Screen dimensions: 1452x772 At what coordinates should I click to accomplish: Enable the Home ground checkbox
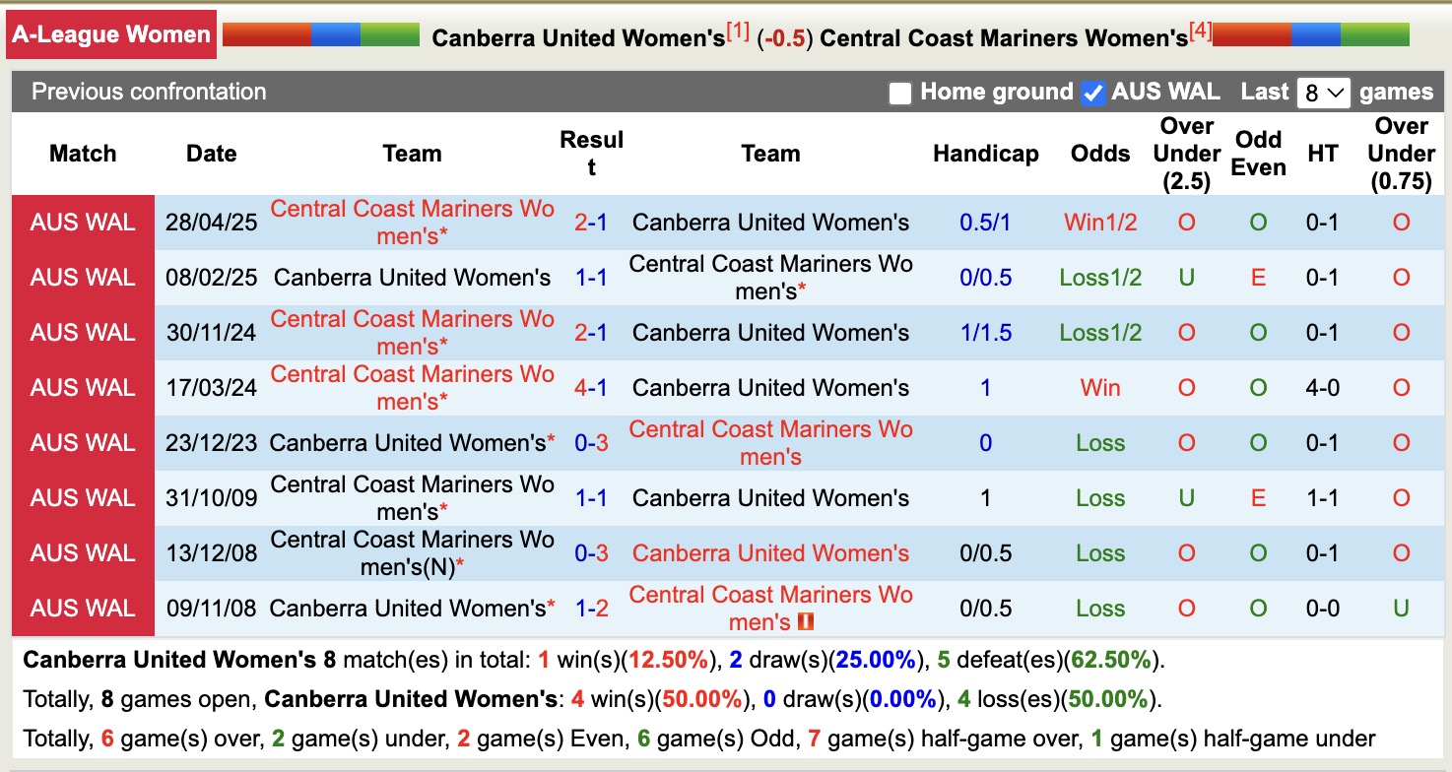[899, 92]
